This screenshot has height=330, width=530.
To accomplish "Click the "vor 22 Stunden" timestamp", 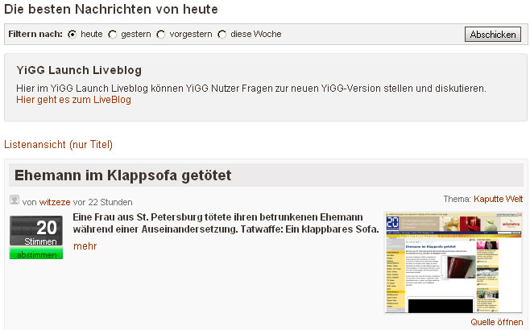I will click(103, 202).
